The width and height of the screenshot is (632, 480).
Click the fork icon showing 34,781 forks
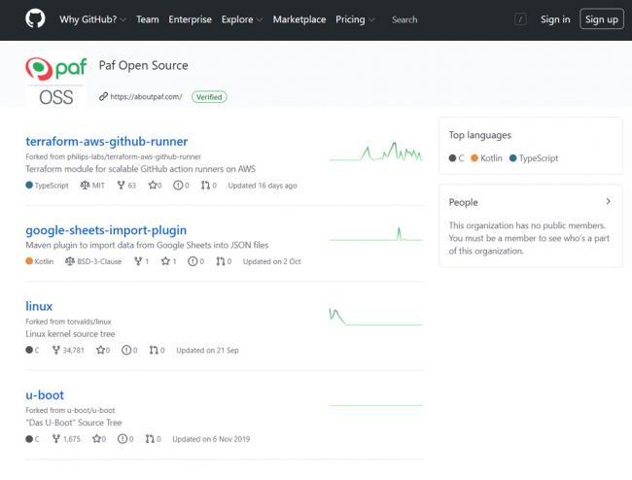click(x=56, y=350)
